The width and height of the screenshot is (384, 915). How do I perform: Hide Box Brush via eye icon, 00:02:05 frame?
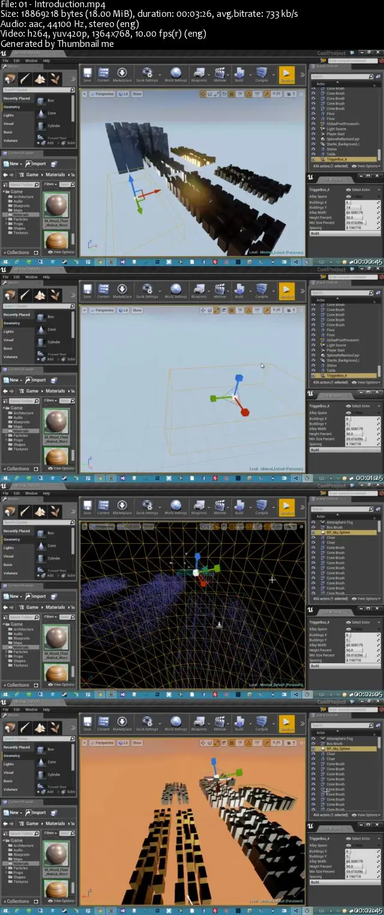(x=313, y=527)
